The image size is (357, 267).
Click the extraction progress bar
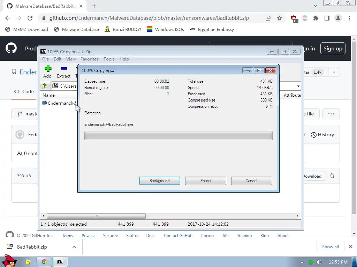click(x=178, y=136)
